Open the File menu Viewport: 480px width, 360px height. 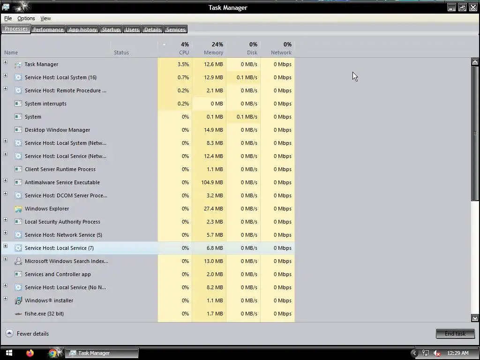[8, 18]
